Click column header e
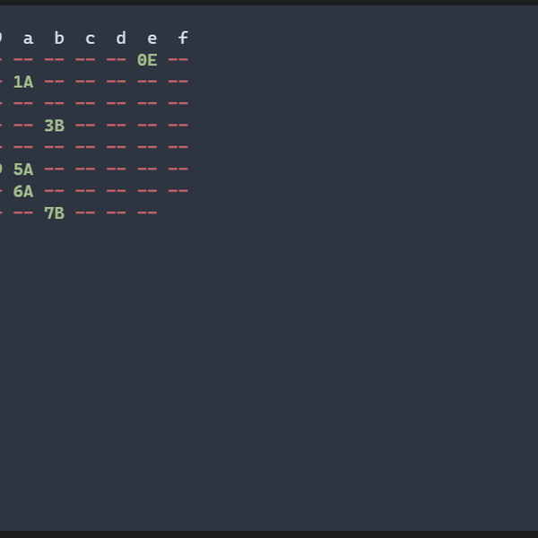This screenshot has width=538, height=538. point(152,38)
